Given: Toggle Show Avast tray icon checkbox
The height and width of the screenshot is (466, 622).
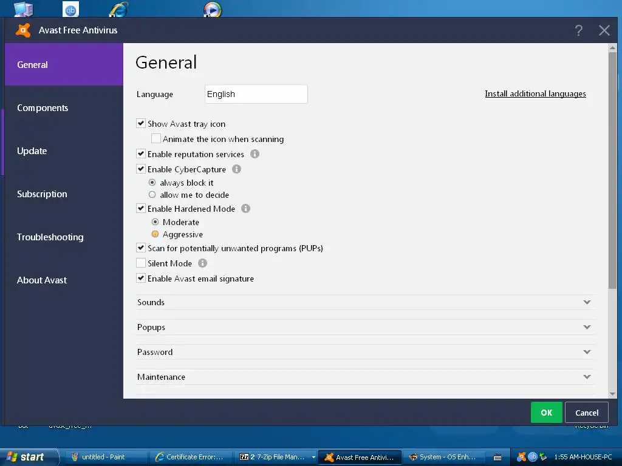Looking at the screenshot, I should (x=141, y=123).
